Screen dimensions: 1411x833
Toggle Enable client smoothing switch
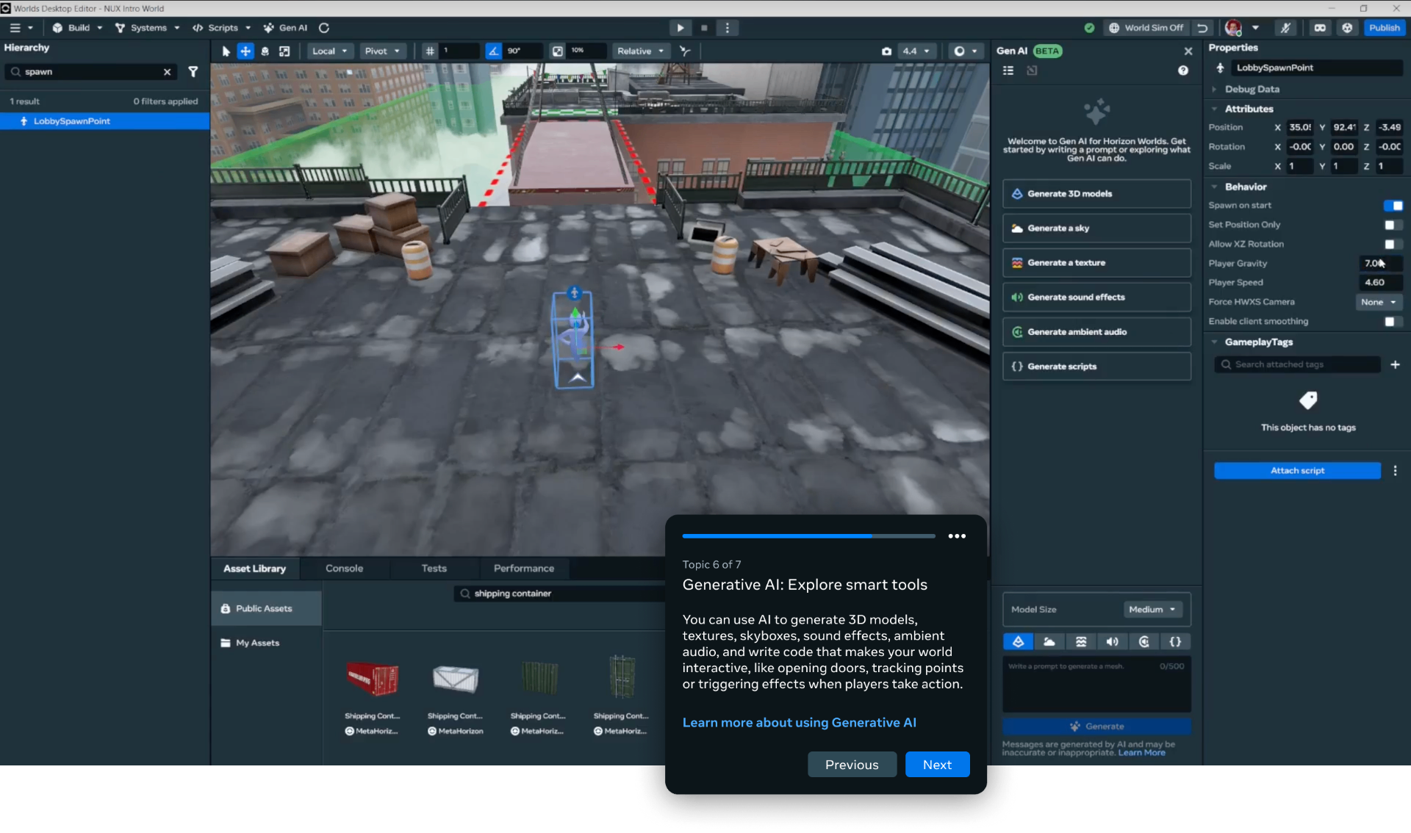click(1393, 322)
